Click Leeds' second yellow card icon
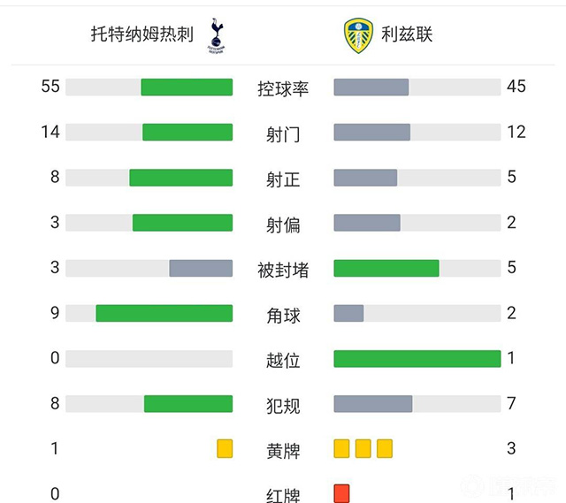Screen dimensions: 566x503 363,448
